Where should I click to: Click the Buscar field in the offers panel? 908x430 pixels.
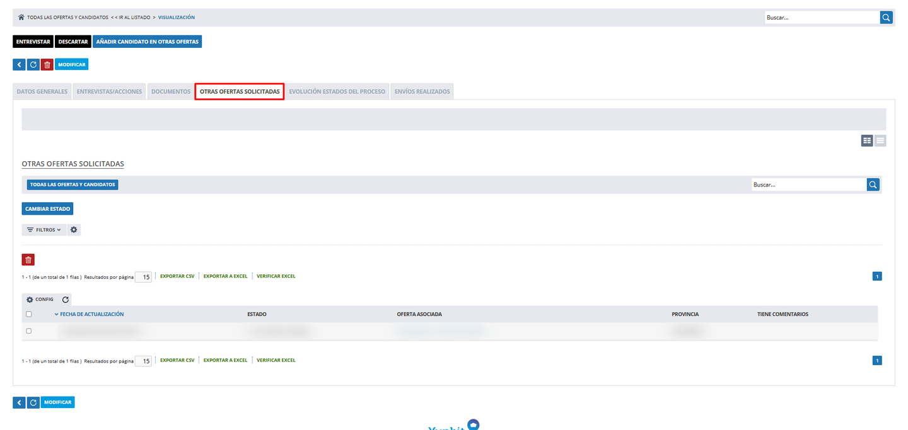(809, 184)
